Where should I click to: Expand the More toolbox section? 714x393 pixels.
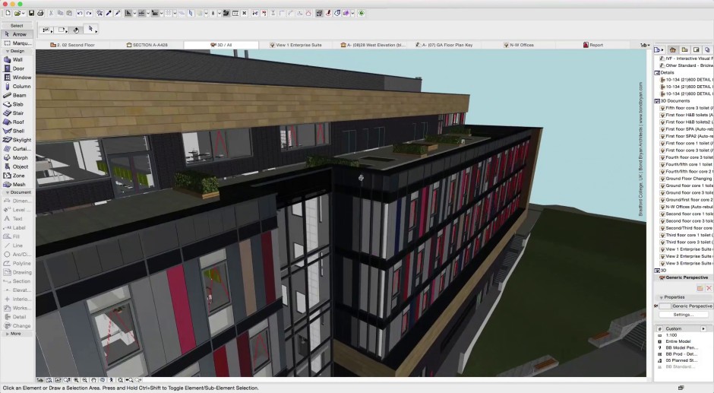(x=8, y=334)
